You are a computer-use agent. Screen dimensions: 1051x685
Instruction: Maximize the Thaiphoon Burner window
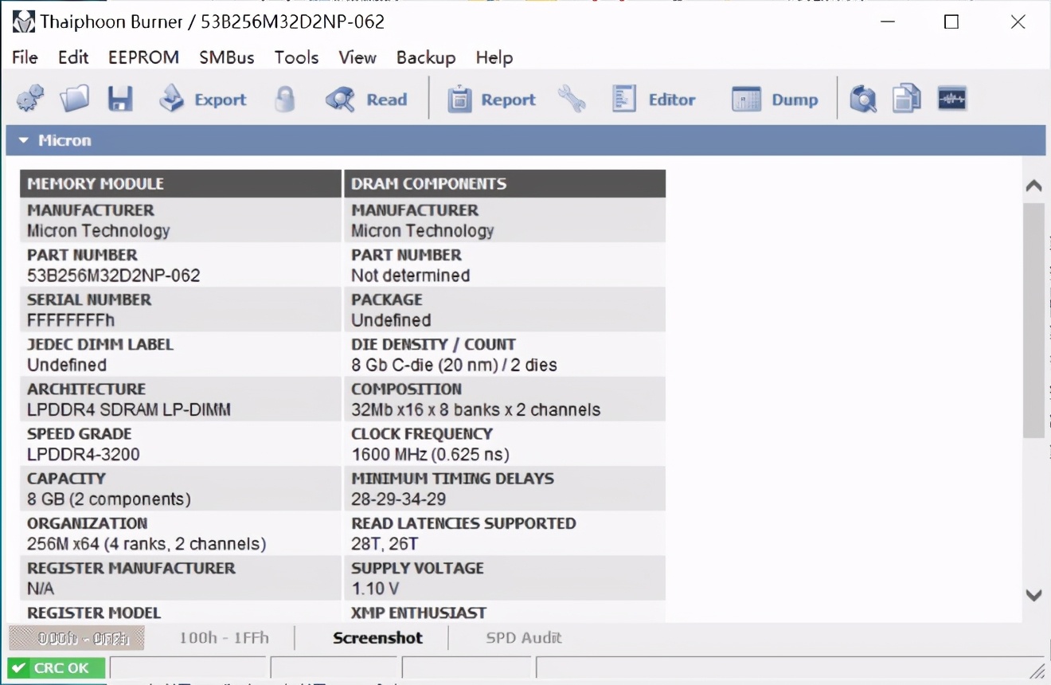point(951,22)
